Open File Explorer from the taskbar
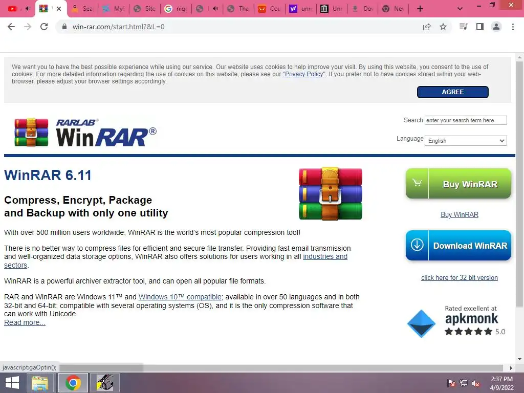The height and width of the screenshot is (393, 524). click(x=40, y=383)
